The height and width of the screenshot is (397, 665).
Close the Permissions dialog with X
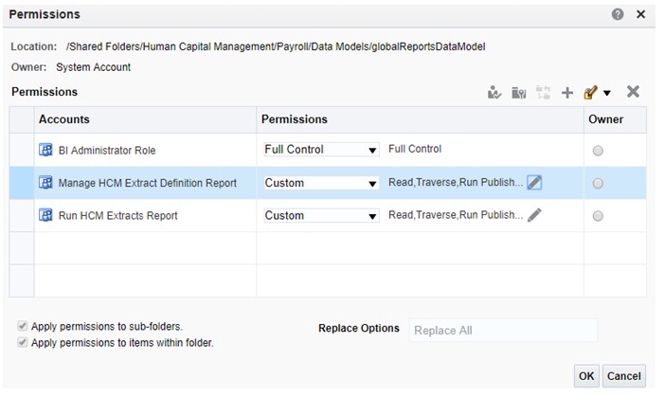(640, 14)
